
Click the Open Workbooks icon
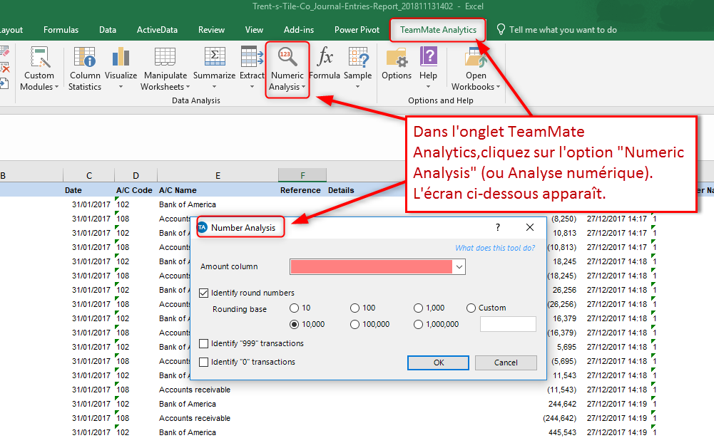(476, 57)
